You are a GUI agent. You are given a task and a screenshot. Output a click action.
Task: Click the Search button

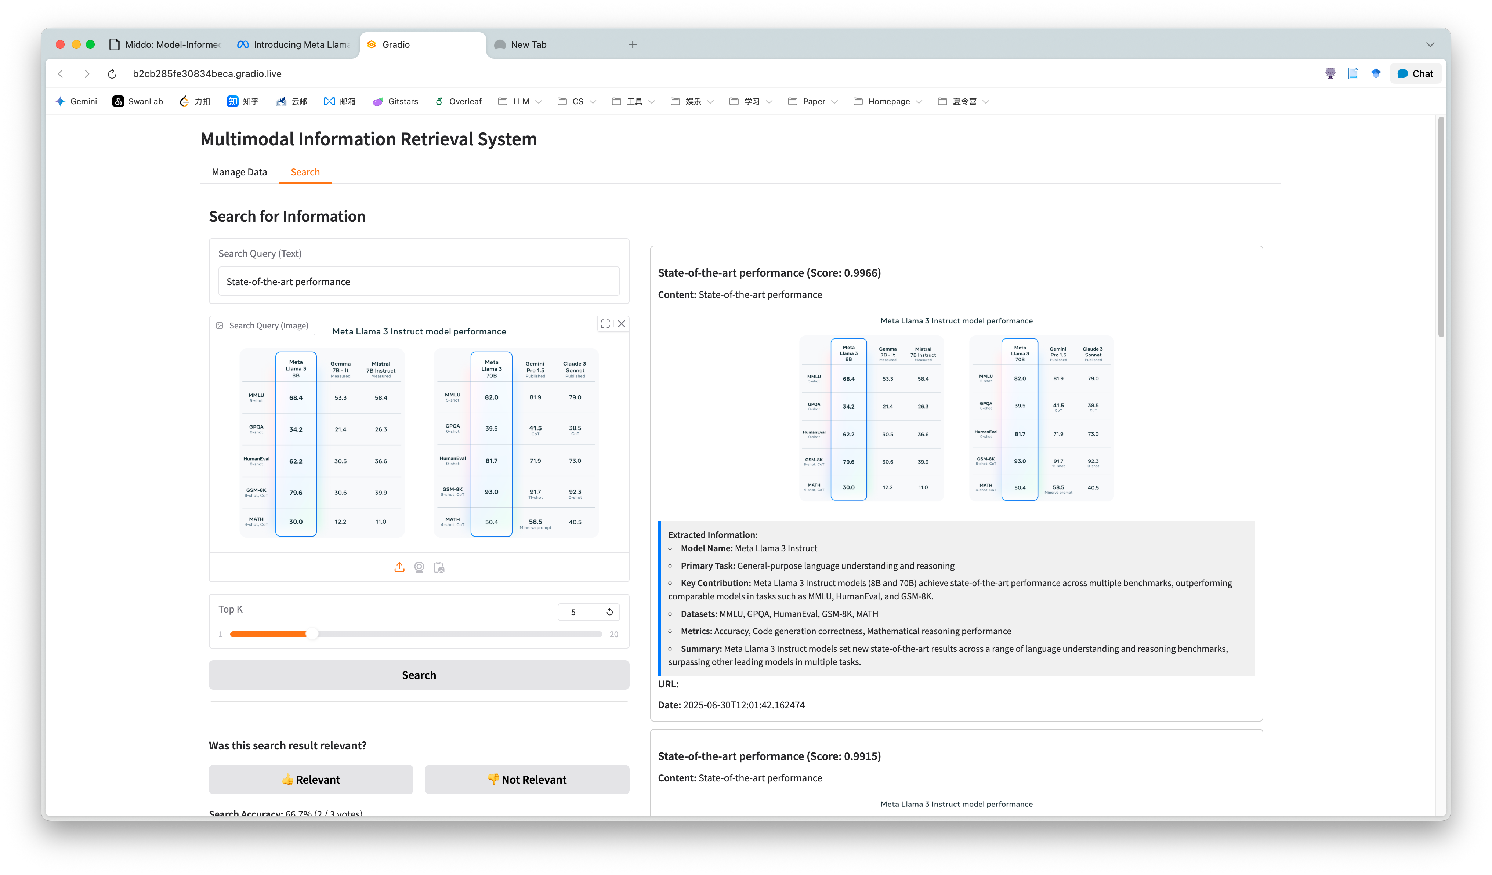pos(419,675)
